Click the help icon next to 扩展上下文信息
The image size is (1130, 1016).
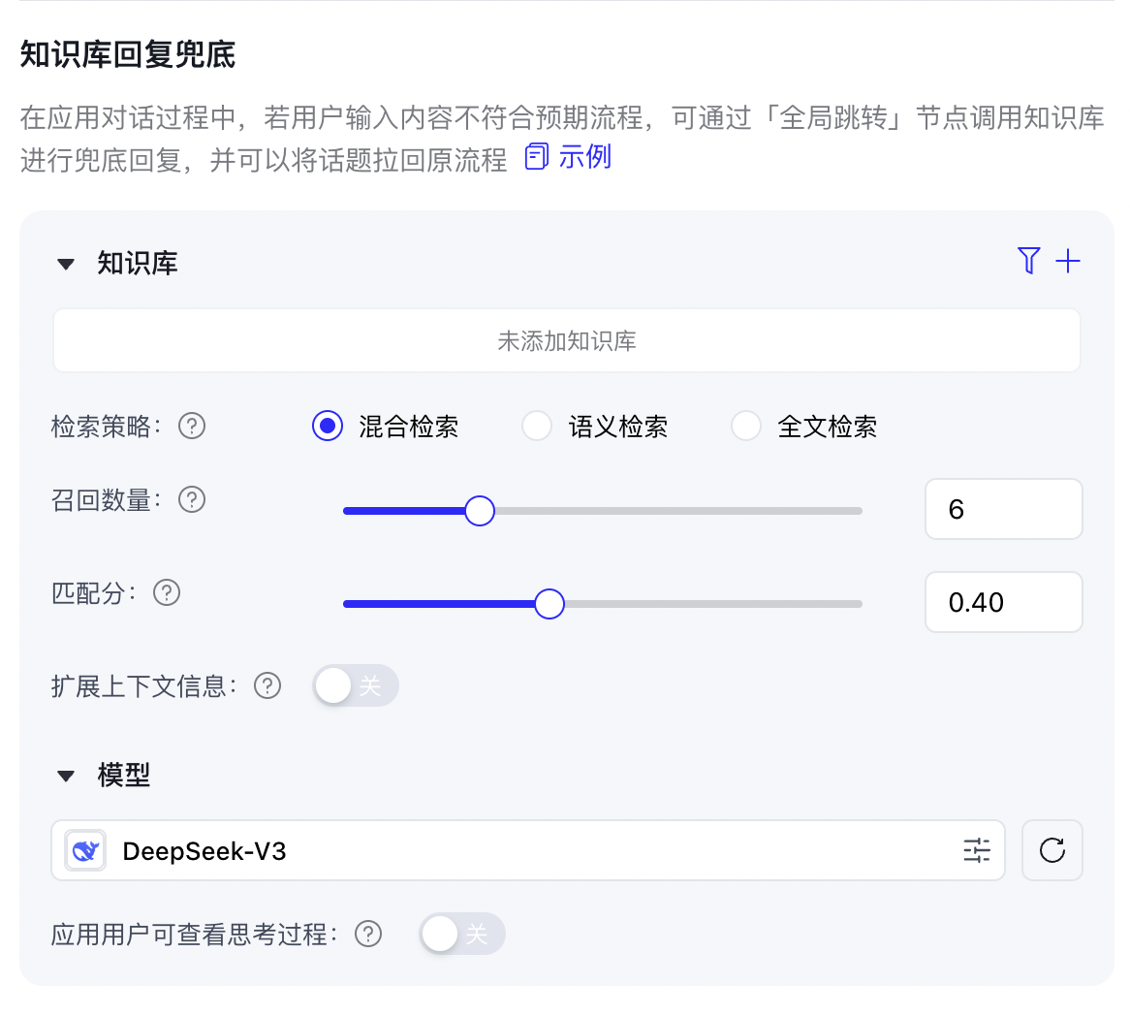pos(267,685)
